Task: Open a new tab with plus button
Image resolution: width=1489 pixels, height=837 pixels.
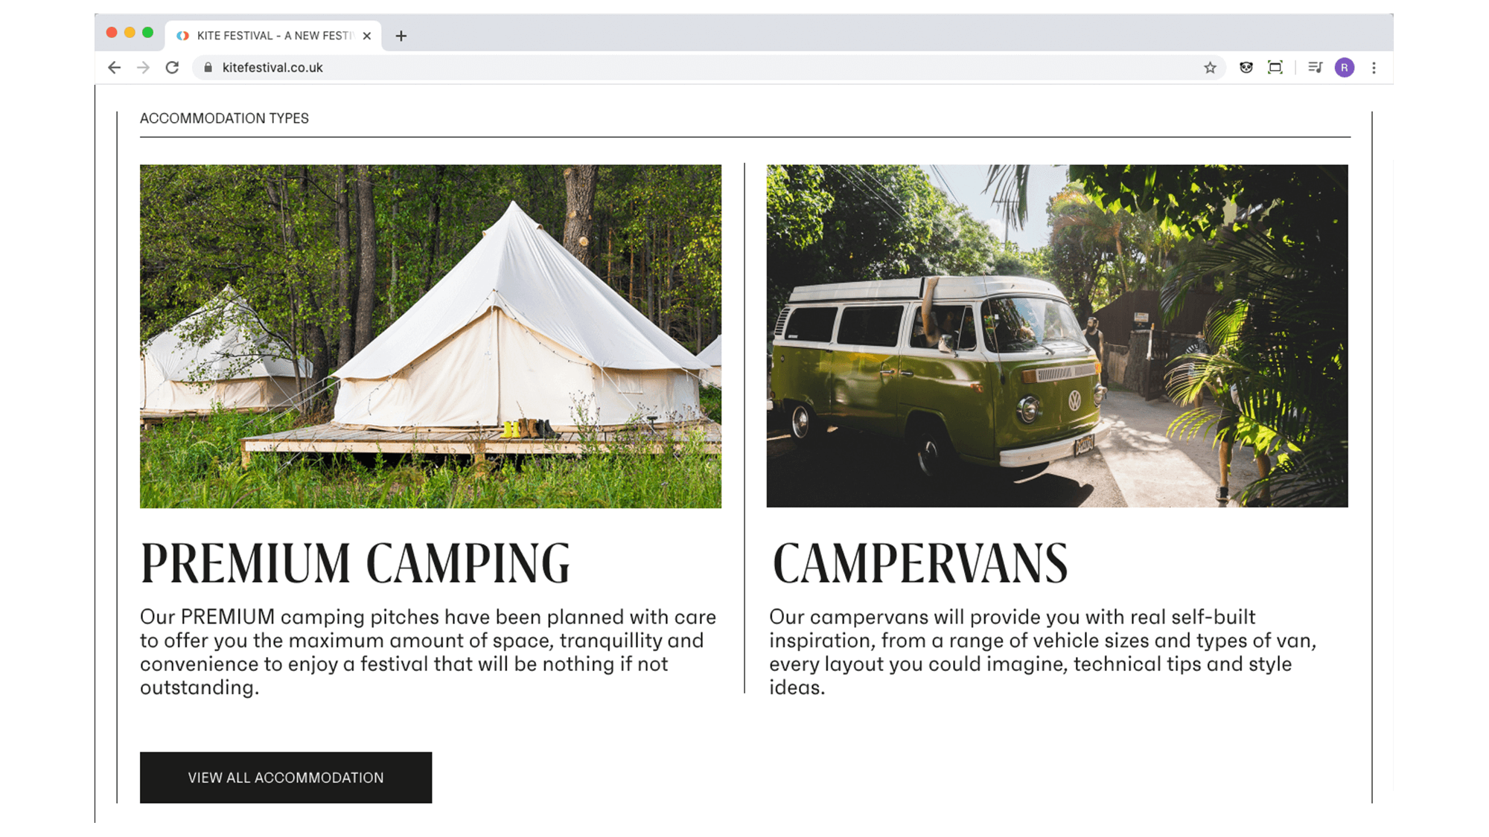Action: [x=401, y=36]
